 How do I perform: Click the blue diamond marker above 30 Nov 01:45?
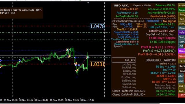[x=20, y=60]
